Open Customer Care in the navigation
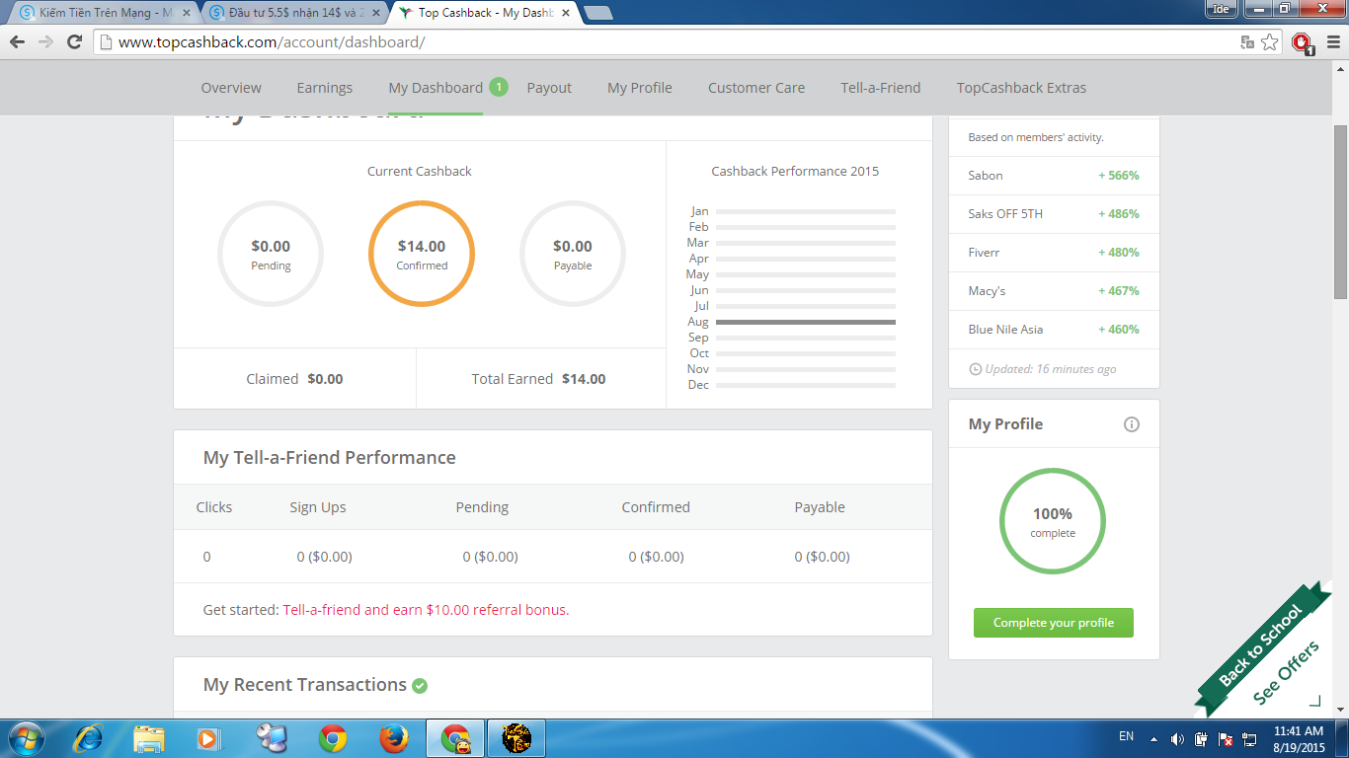Viewport: 1349px width, 758px height. (756, 88)
